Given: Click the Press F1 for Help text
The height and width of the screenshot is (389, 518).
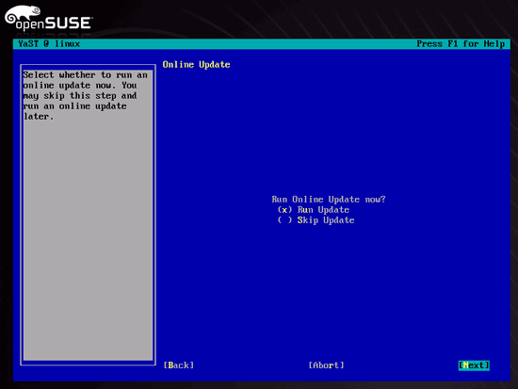Looking at the screenshot, I should 461,44.
